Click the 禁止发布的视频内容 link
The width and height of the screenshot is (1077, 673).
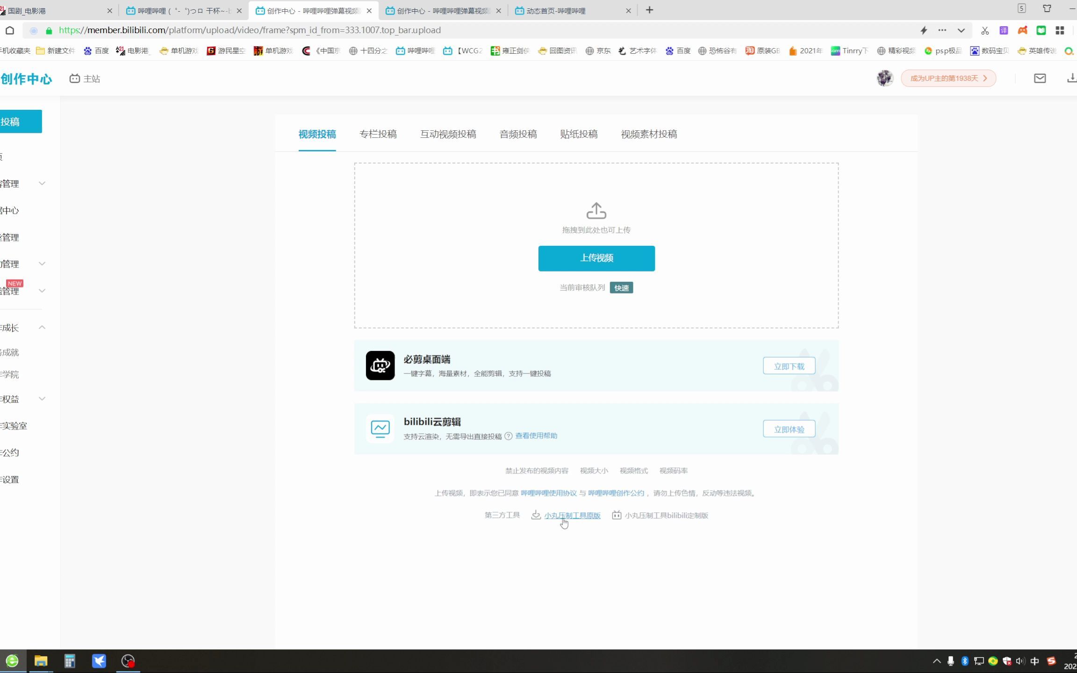click(x=537, y=471)
